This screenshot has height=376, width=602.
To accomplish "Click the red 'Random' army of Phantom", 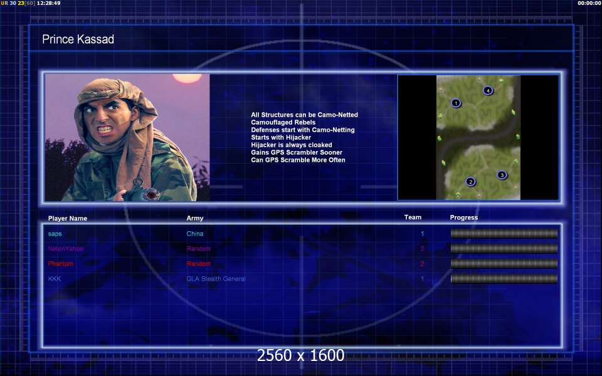I will (x=199, y=264).
